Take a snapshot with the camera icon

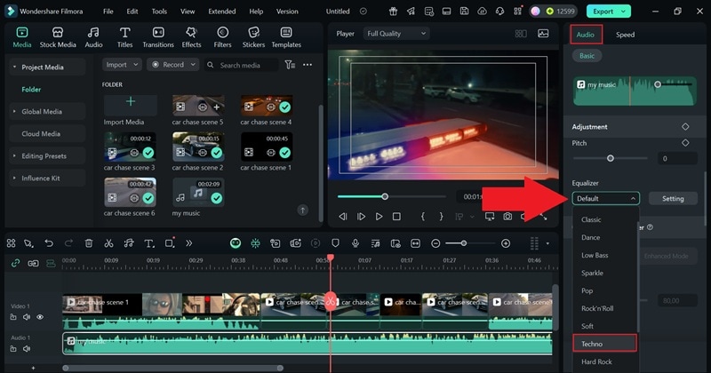click(x=507, y=217)
